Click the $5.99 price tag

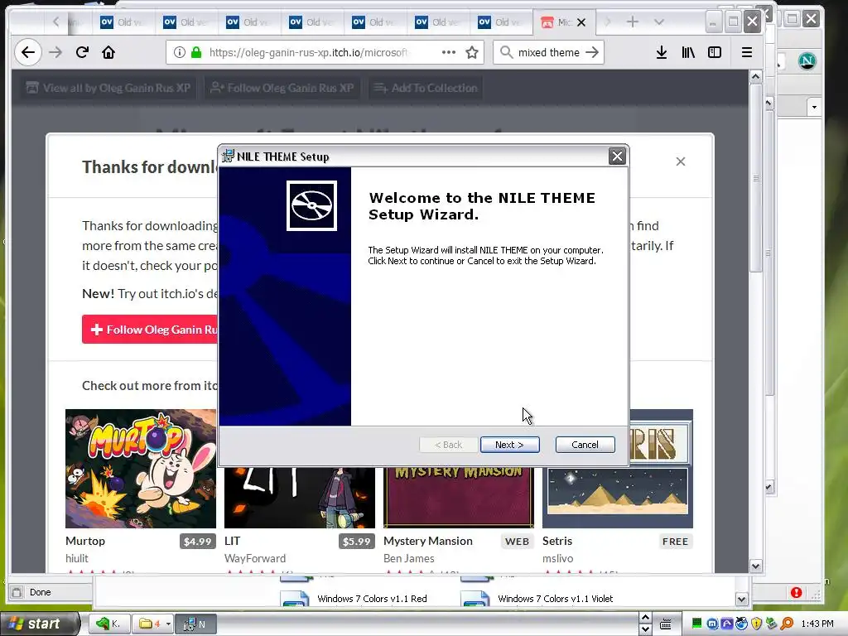(x=356, y=542)
